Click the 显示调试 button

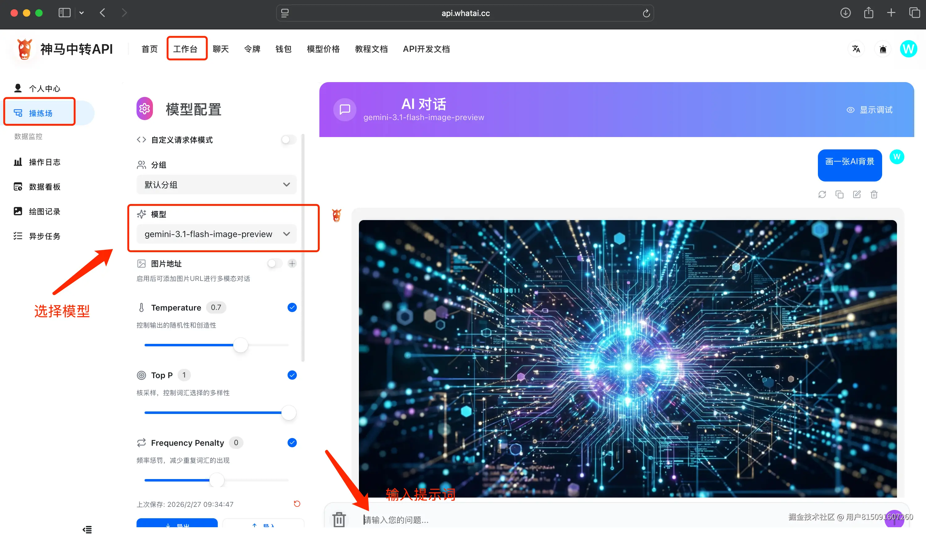869,110
